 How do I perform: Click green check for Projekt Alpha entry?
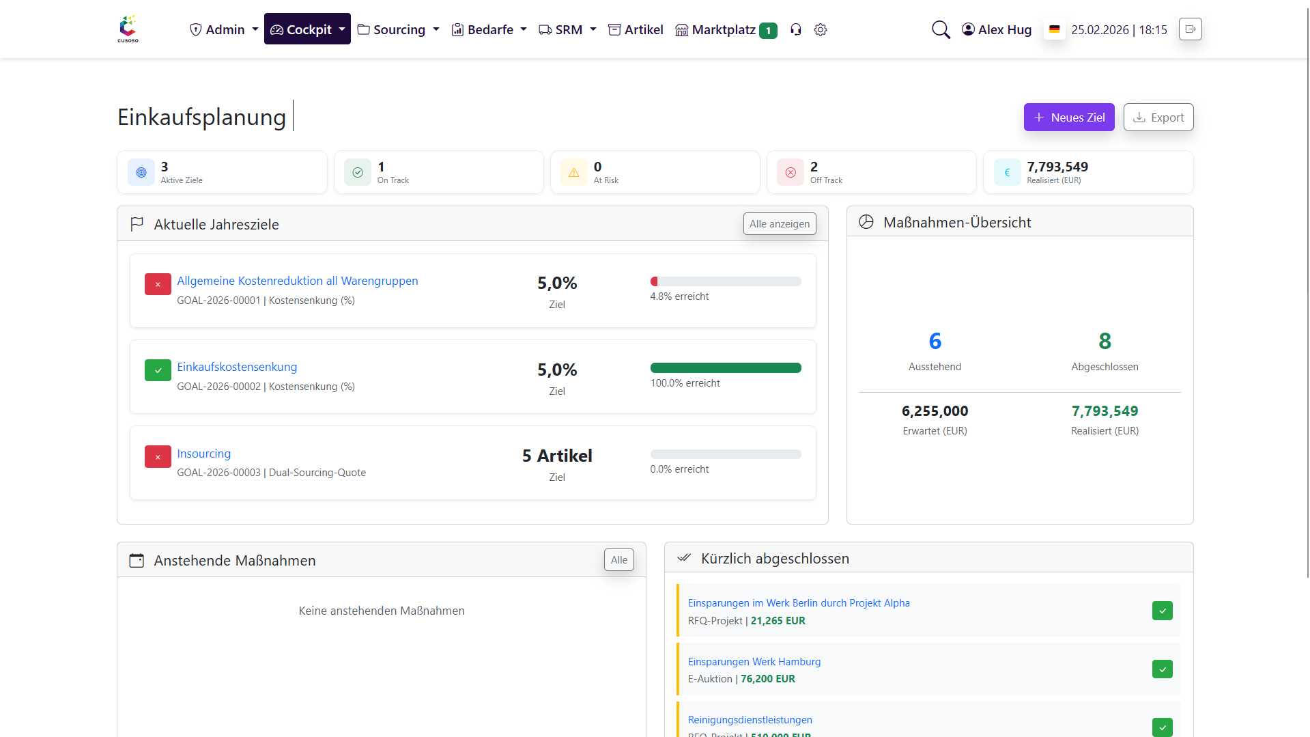pos(1163,611)
